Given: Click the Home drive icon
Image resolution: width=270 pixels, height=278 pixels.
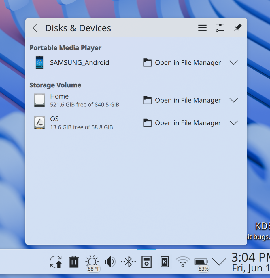Looking at the screenshot, I should coord(39,100).
